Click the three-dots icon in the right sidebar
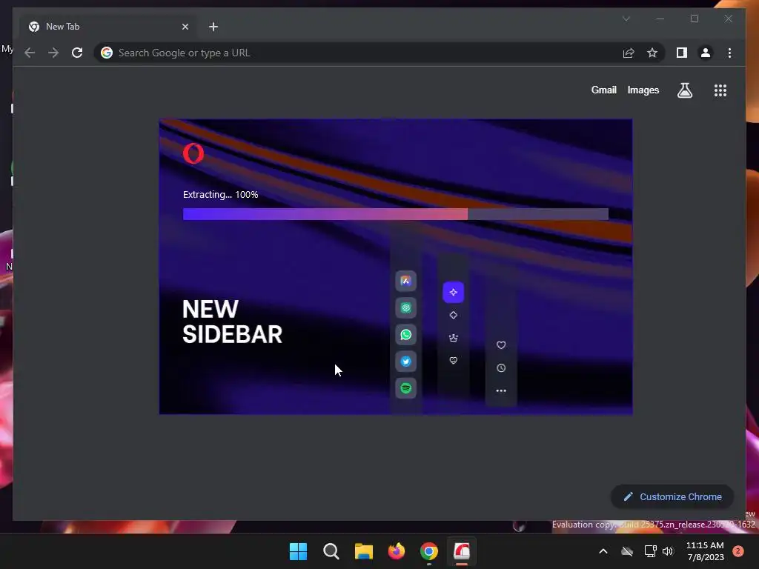The height and width of the screenshot is (569, 759). coord(501,390)
